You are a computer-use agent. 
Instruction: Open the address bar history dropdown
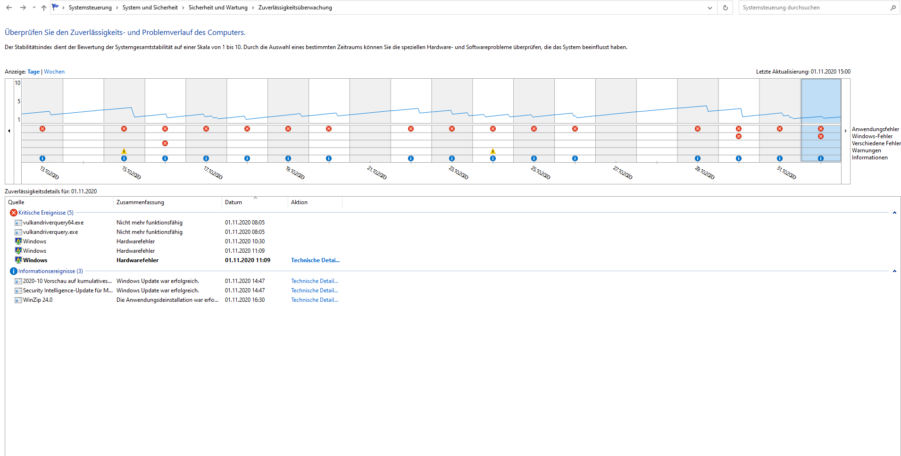[x=710, y=8]
